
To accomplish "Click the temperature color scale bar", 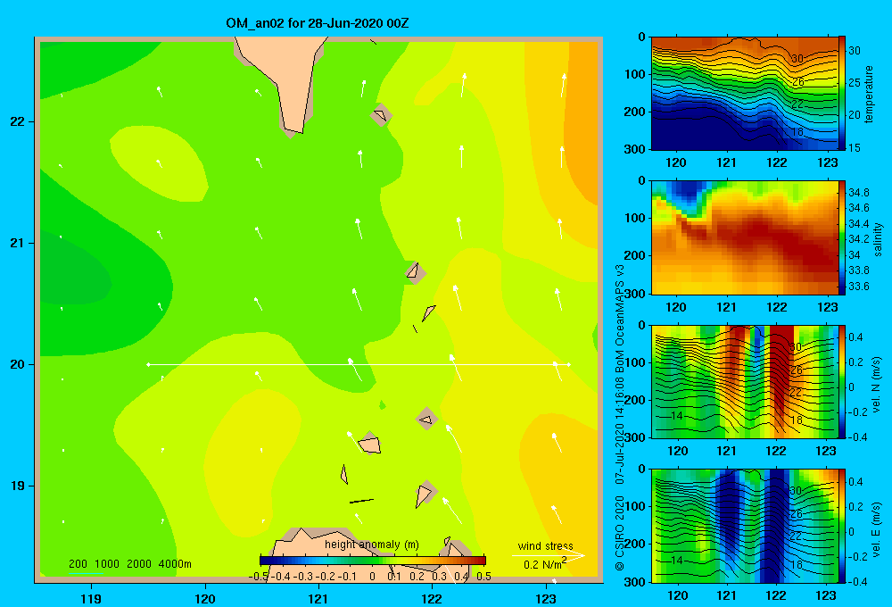I will 843,94.
